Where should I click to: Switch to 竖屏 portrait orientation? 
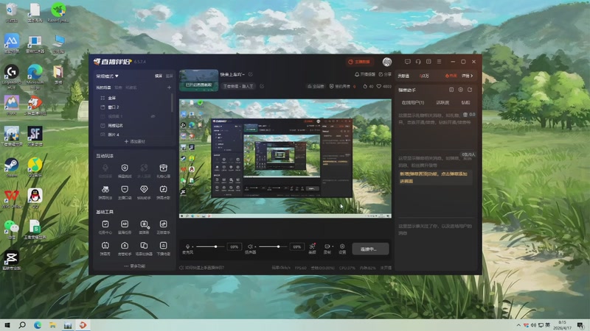[x=170, y=76]
